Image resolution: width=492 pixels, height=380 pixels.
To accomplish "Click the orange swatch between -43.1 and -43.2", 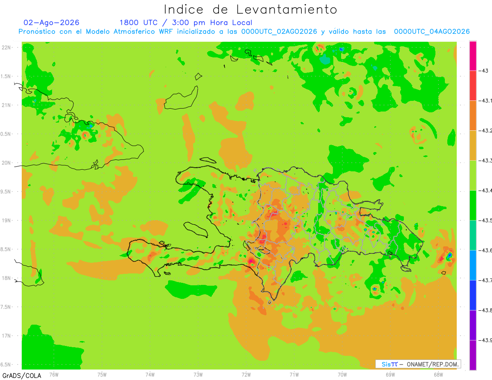I will tap(473, 116).
